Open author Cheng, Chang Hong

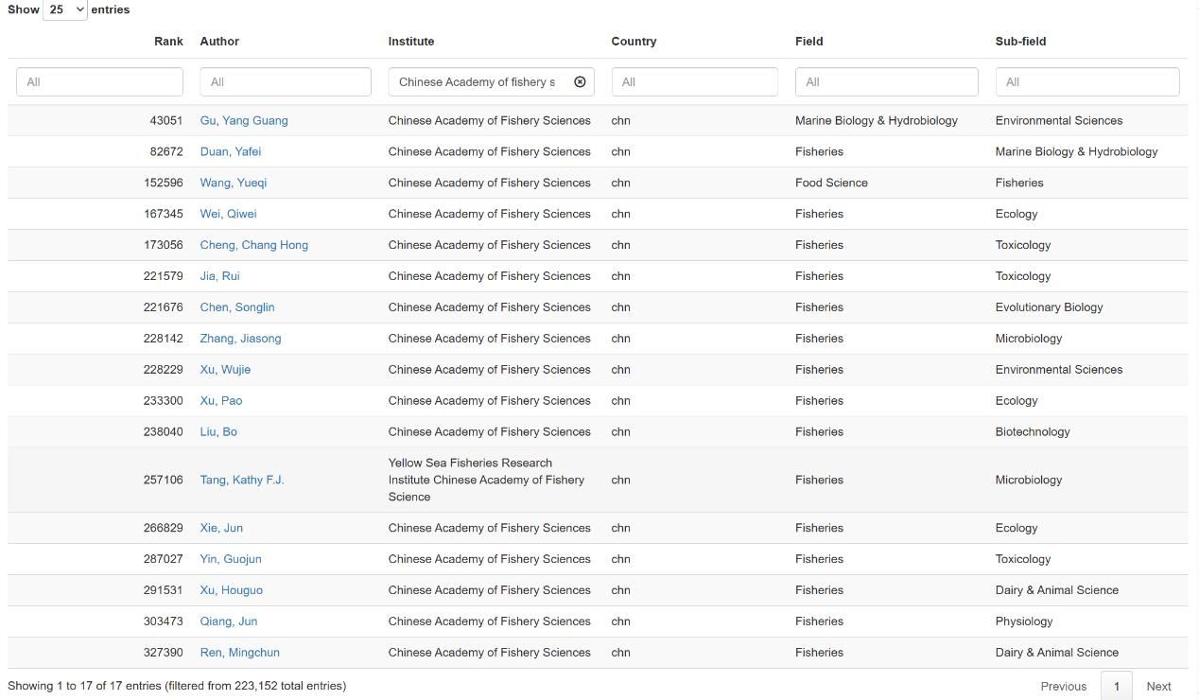pos(254,245)
